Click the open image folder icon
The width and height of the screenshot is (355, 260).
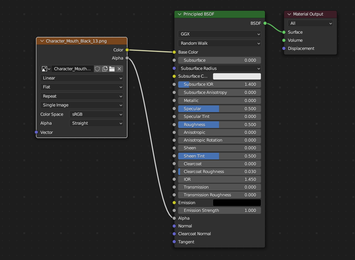point(112,69)
